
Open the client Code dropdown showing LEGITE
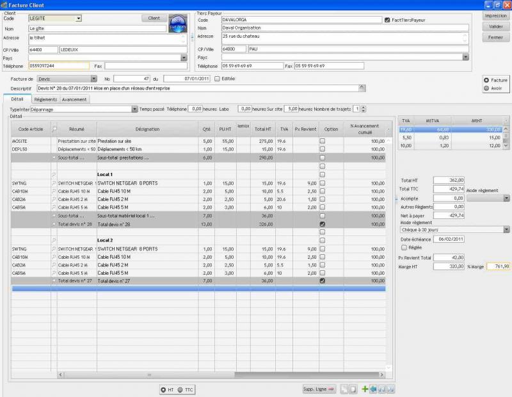(78, 19)
